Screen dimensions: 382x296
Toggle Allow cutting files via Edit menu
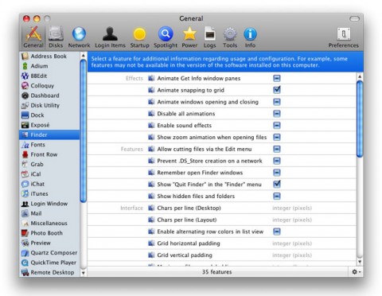coord(277,149)
